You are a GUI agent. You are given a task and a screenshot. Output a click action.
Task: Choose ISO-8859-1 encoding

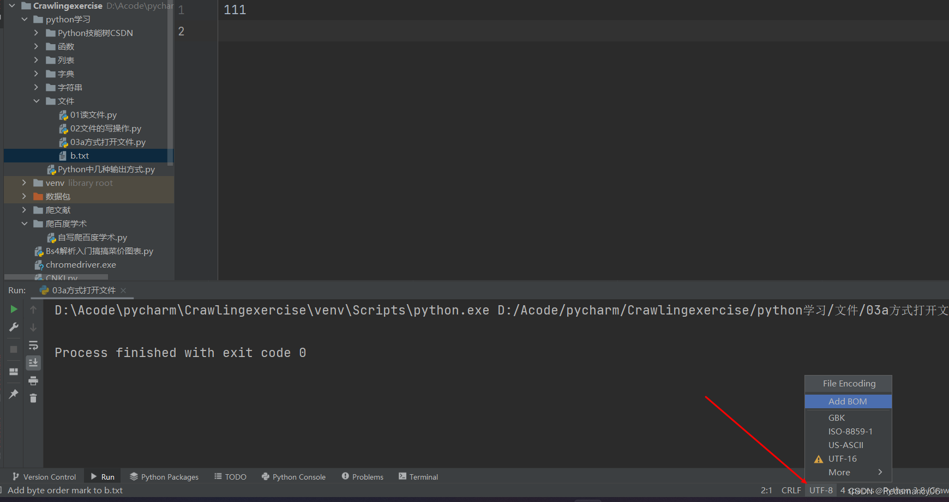click(848, 432)
